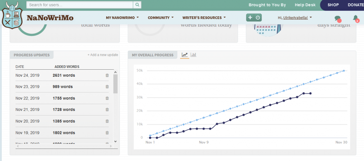Open the notifications bell icon
Screen dimensions: 364x161
coord(355,18)
